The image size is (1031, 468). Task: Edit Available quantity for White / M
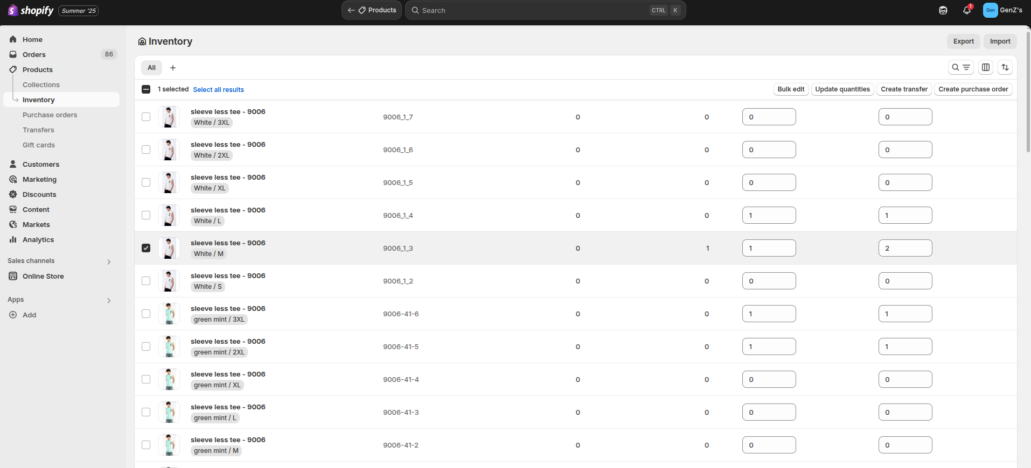coord(769,248)
